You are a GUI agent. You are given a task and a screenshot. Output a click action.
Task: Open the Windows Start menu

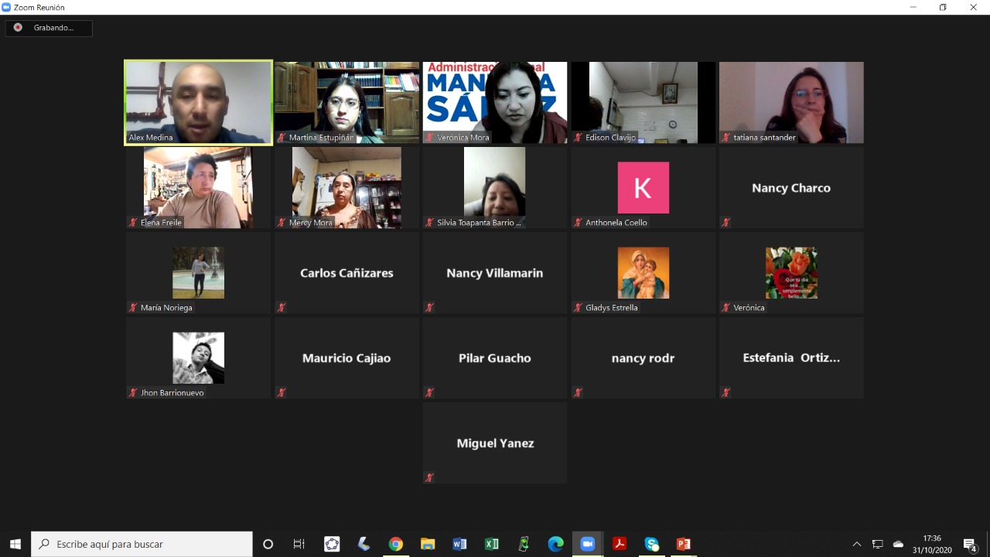point(15,544)
